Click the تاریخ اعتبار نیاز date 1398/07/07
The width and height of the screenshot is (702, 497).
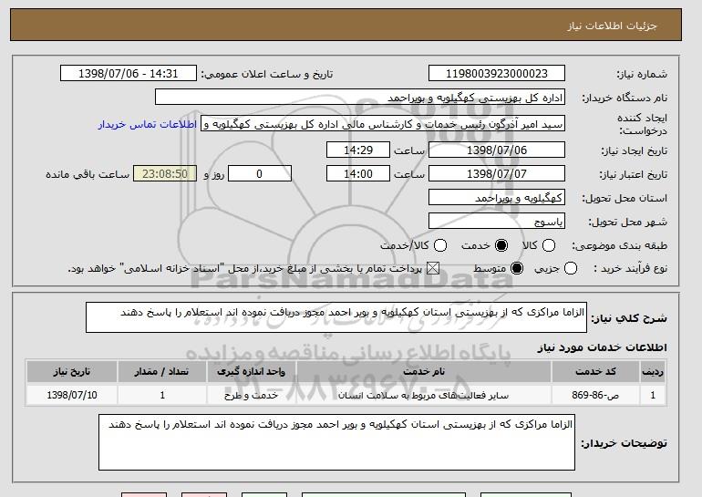(497, 174)
